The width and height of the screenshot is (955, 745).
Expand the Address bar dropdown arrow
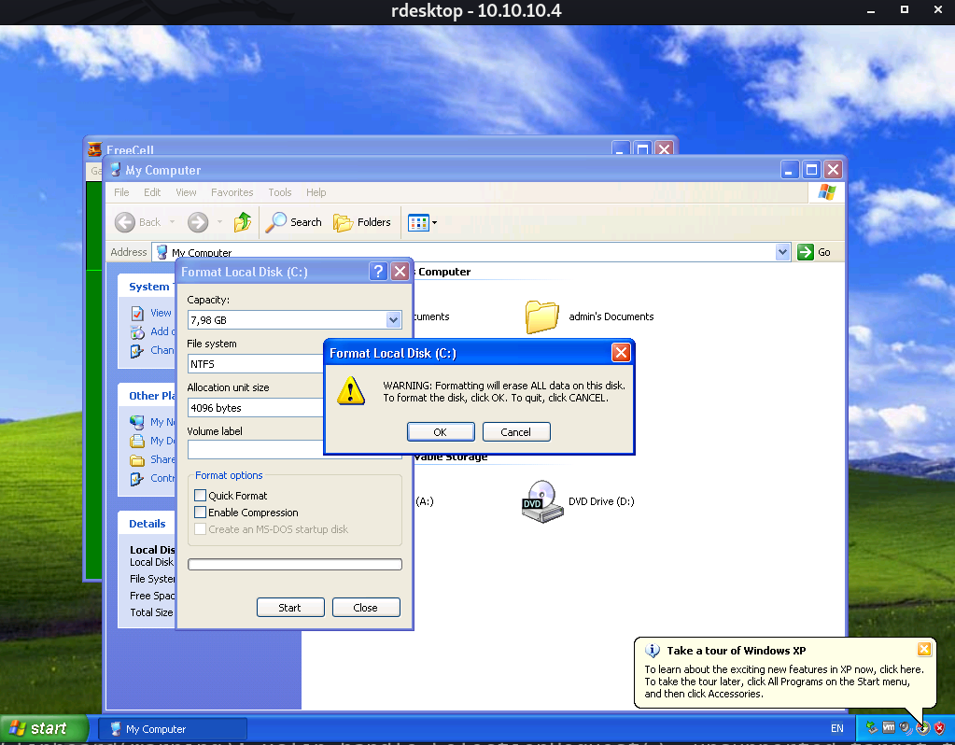782,251
